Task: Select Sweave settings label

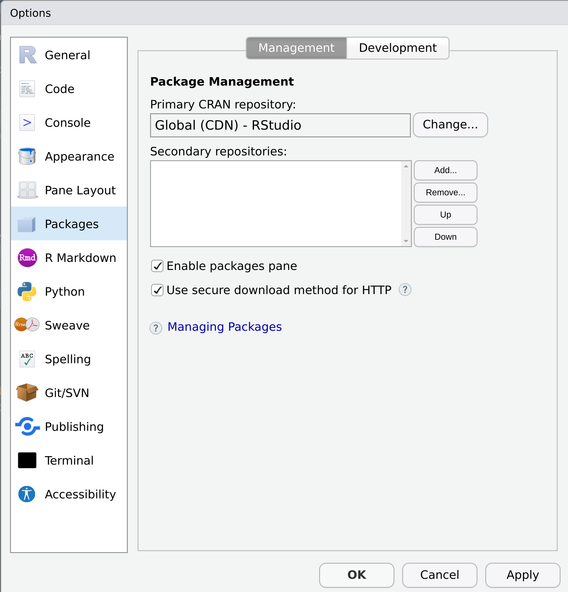Action: click(67, 326)
